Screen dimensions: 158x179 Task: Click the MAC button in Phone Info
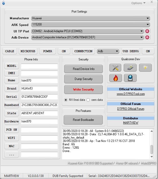(12, 146)
